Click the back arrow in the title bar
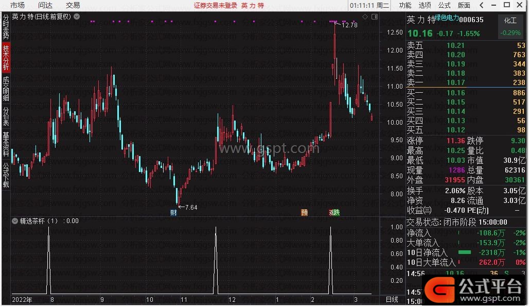Screen dimensions: 530x307 pyautogui.click(x=482, y=5)
